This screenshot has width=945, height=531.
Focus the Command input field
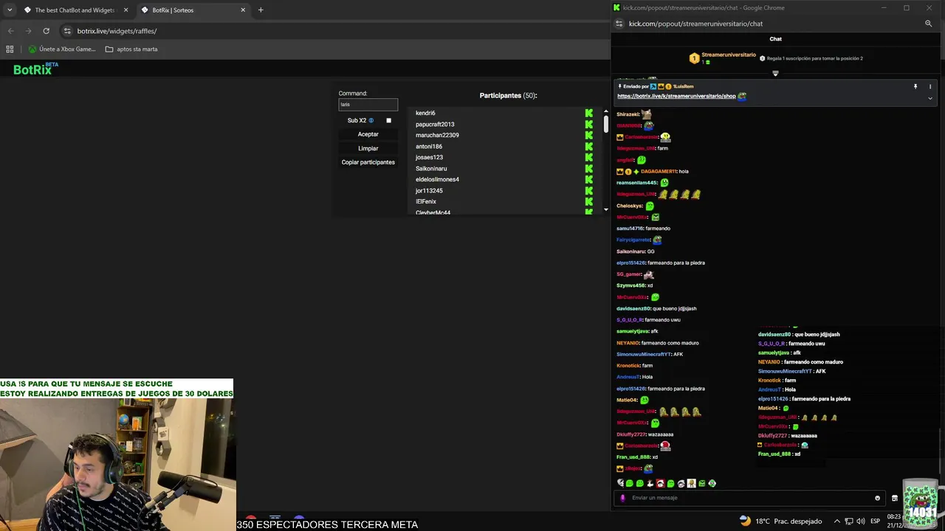(368, 105)
